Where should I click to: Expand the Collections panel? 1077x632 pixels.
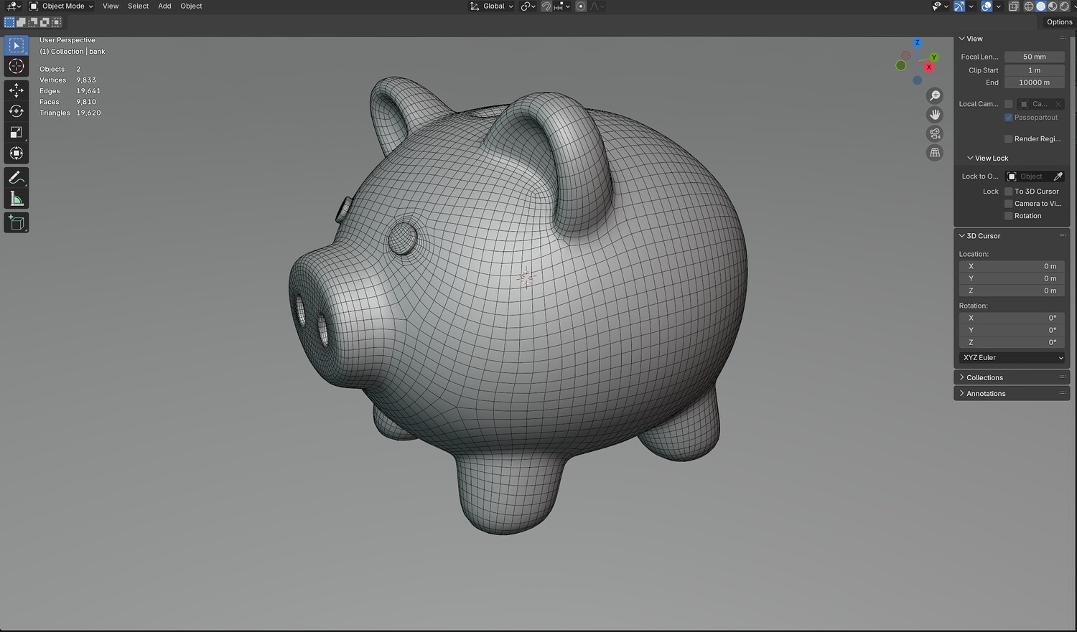pos(981,377)
